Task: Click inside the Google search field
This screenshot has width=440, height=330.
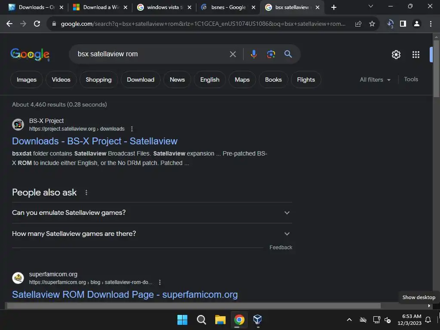Action: 152,54
